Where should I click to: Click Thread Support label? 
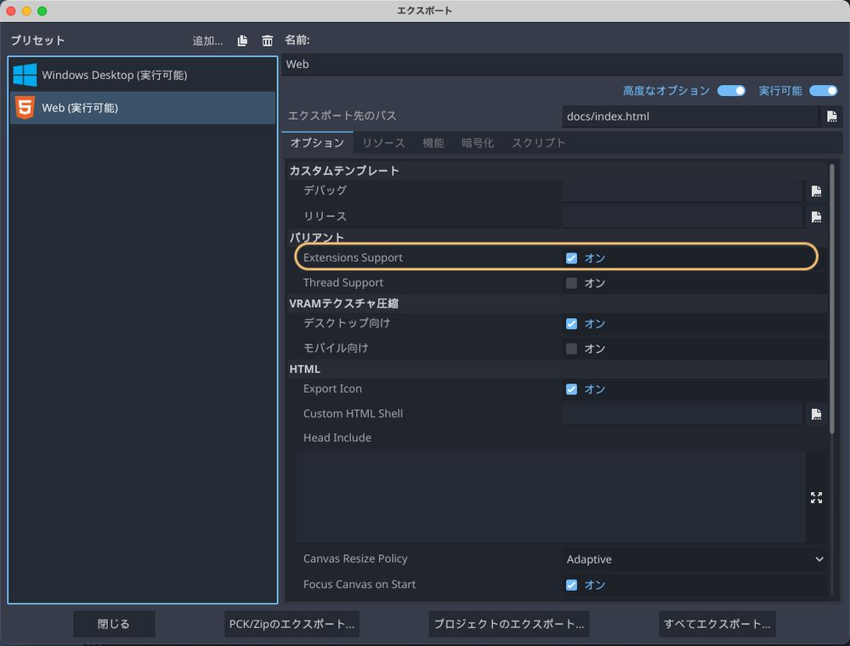tap(343, 283)
